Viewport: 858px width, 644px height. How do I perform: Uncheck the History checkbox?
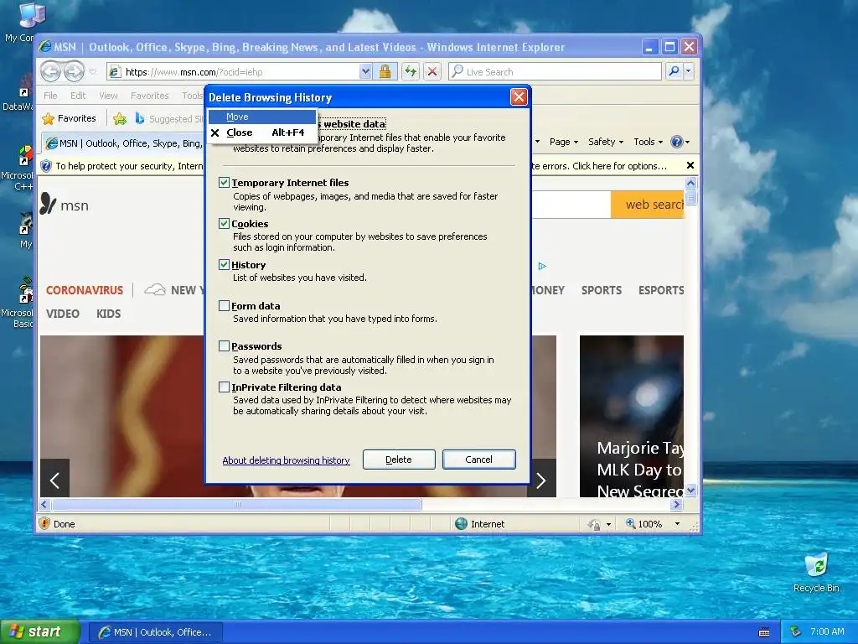[x=224, y=264]
